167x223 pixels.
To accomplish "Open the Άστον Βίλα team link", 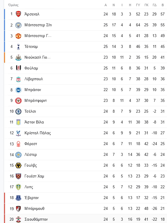I will [x=34, y=122].
